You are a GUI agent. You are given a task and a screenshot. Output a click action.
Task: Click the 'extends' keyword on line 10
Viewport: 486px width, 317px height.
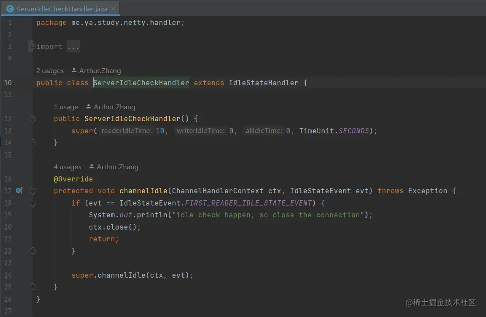pos(209,83)
